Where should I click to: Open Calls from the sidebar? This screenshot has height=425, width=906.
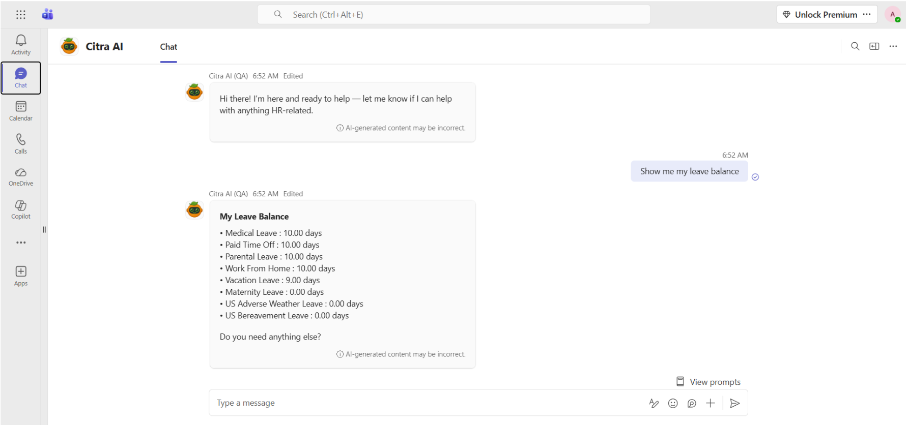click(x=21, y=144)
